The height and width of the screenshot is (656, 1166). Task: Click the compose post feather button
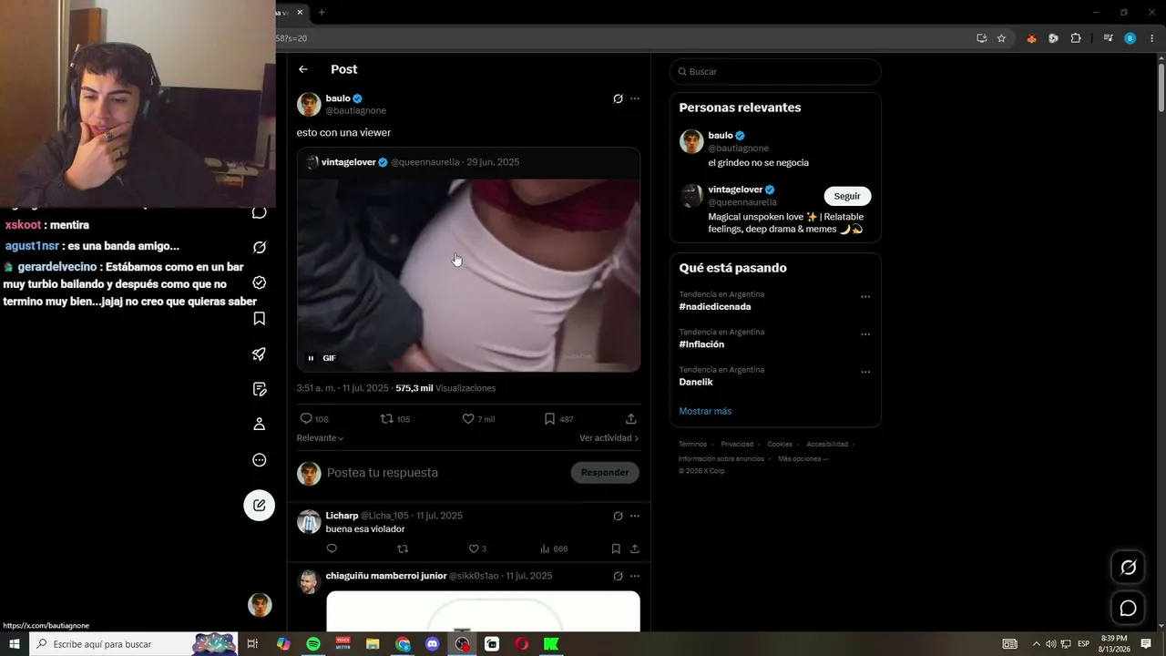click(x=260, y=506)
